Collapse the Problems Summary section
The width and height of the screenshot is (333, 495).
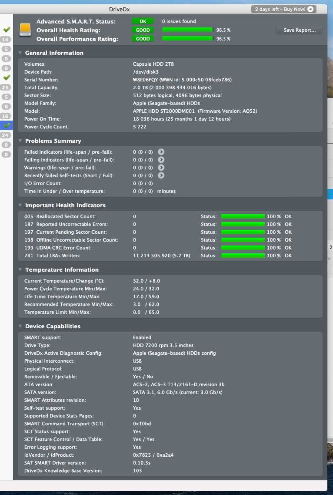click(20, 141)
